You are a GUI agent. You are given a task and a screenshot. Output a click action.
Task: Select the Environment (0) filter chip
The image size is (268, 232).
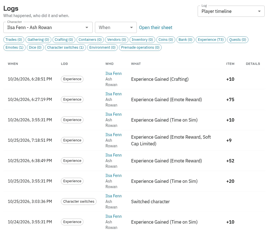pos(102,48)
